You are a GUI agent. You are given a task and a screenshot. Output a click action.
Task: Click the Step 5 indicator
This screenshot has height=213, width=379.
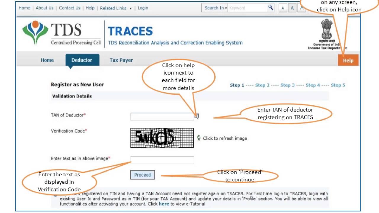point(338,85)
